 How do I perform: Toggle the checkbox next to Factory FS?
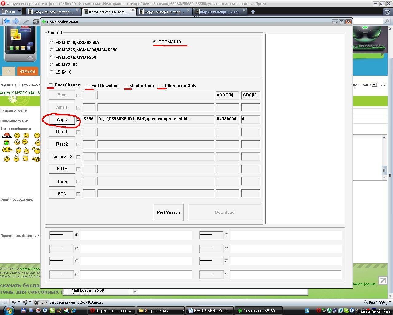78,157
